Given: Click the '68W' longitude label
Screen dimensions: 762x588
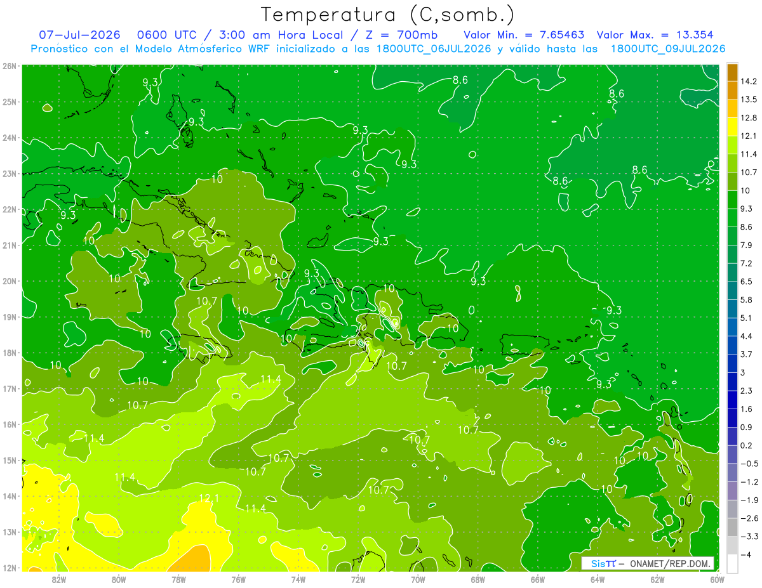Looking at the screenshot, I should tap(478, 578).
